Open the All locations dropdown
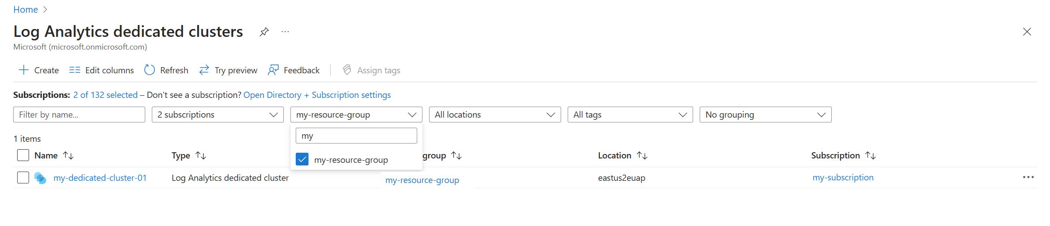Viewport: 1050px width, 226px height. (x=495, y=115)
